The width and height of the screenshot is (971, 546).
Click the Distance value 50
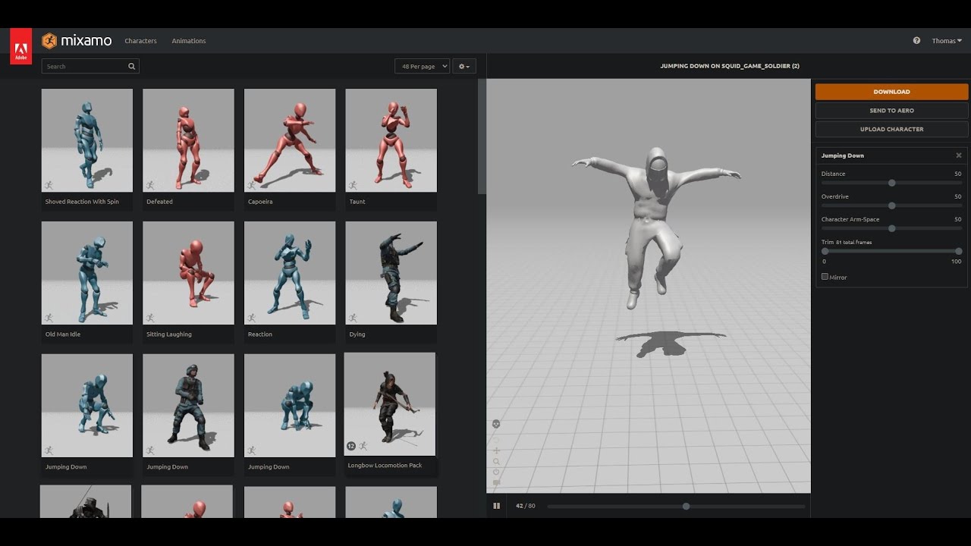[958, 174]
